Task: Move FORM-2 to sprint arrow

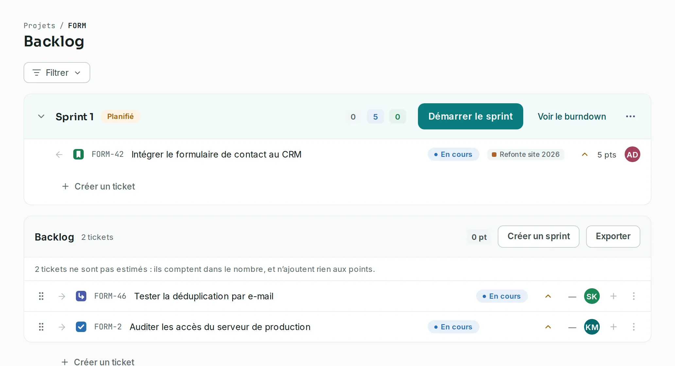Action: [62, 327]
